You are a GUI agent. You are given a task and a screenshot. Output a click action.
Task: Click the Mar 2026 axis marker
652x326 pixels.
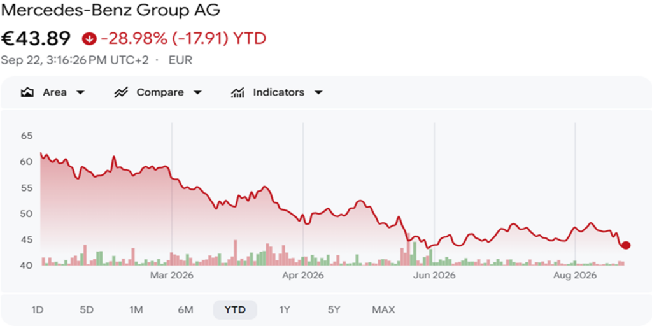point(172,276)
